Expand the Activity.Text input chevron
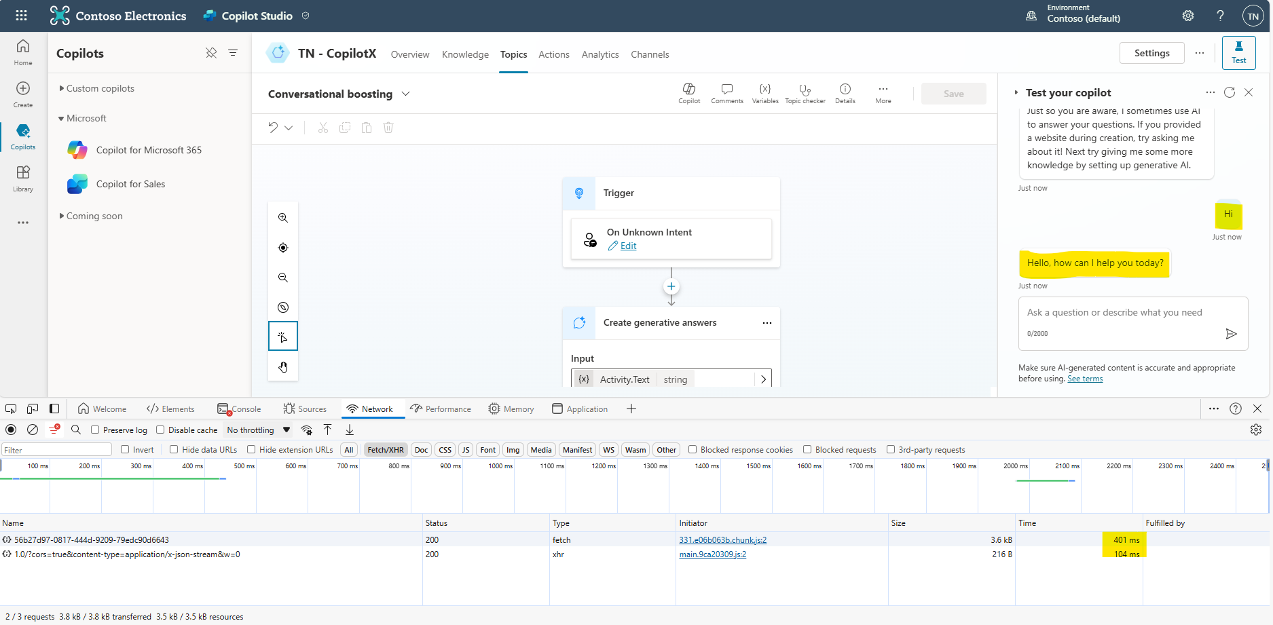Image resolution: width=1273 pixels, height=625 pixels. (x=763, y=379)
